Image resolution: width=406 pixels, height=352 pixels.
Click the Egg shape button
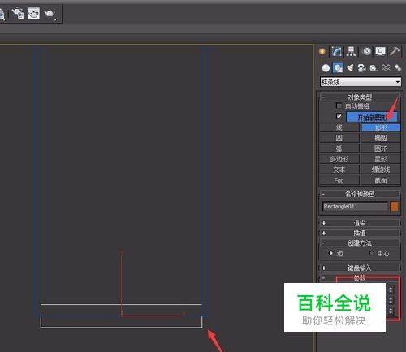pos(339,180)
